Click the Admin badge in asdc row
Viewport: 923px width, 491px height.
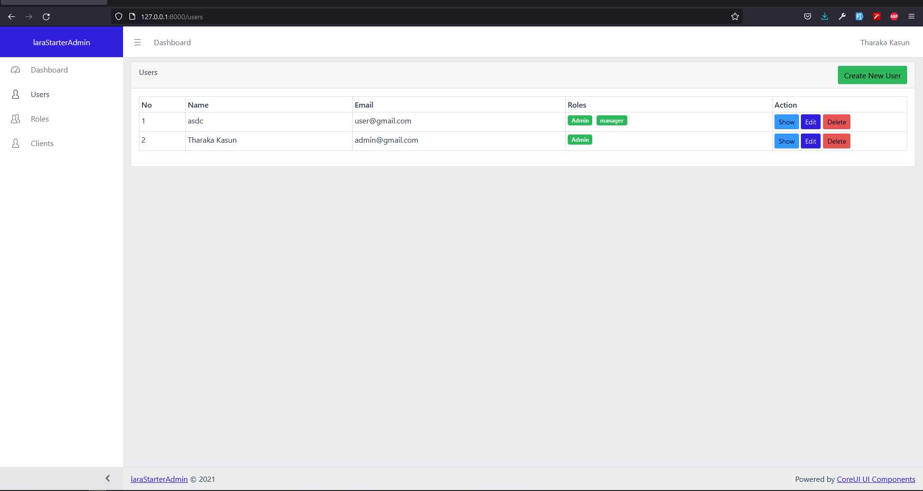580,121
